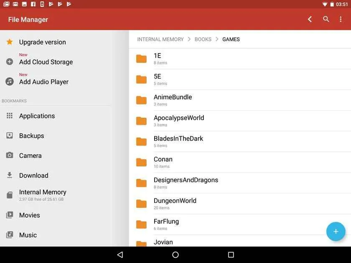Click the plus icon for Add Cloud Storage
Viewport: 351px width, 263px height.
coord(10,61)
